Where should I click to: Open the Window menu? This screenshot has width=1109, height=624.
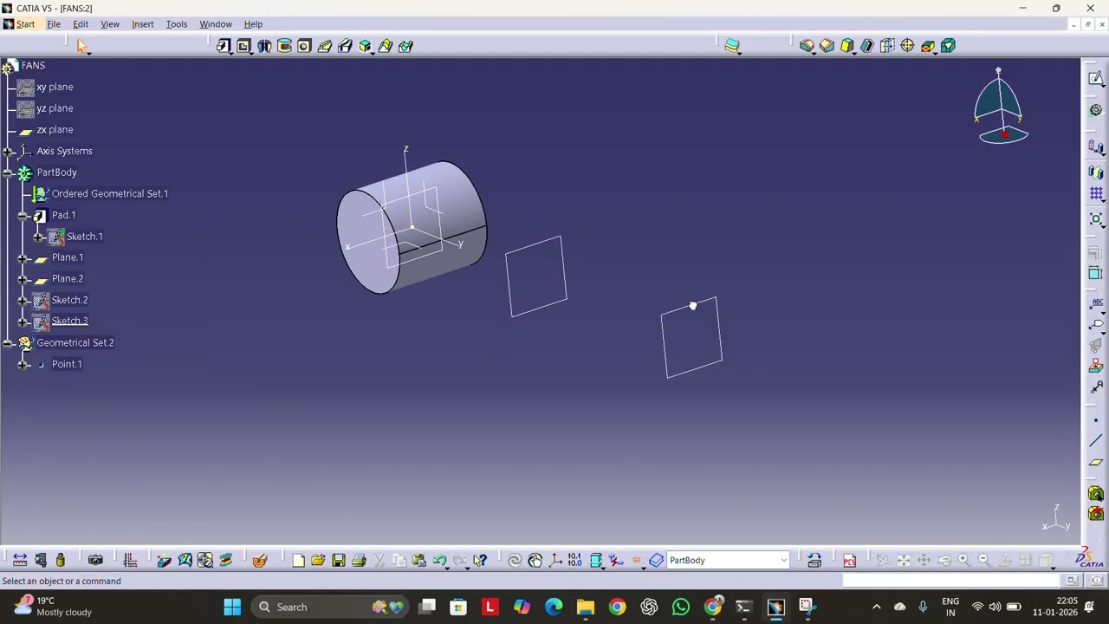pyautogui.click(x=216, y=24)
